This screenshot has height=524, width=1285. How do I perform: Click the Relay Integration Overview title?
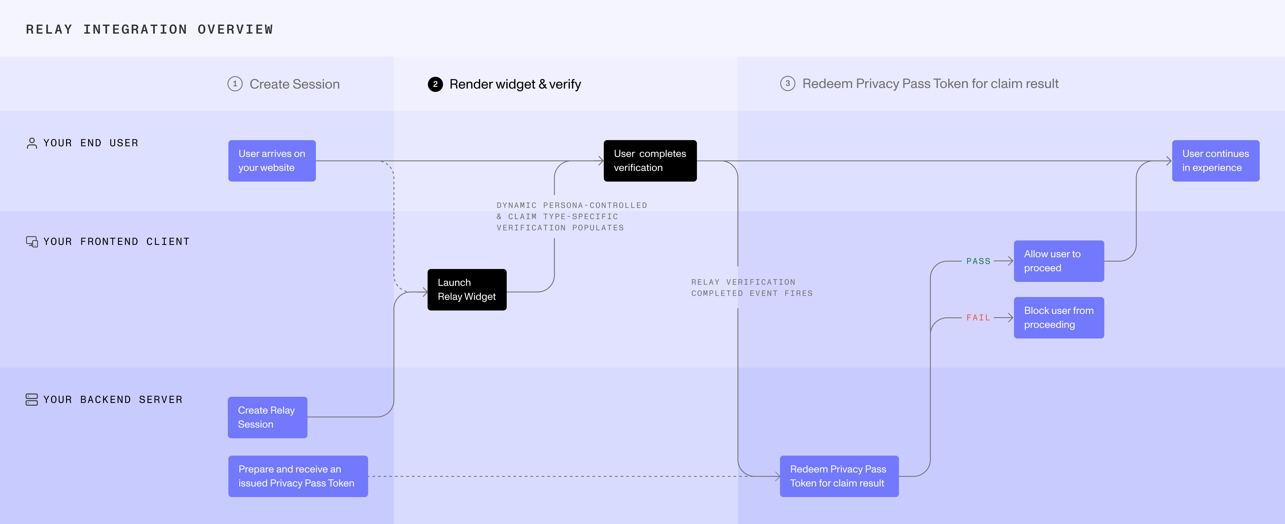pos(150,29)
